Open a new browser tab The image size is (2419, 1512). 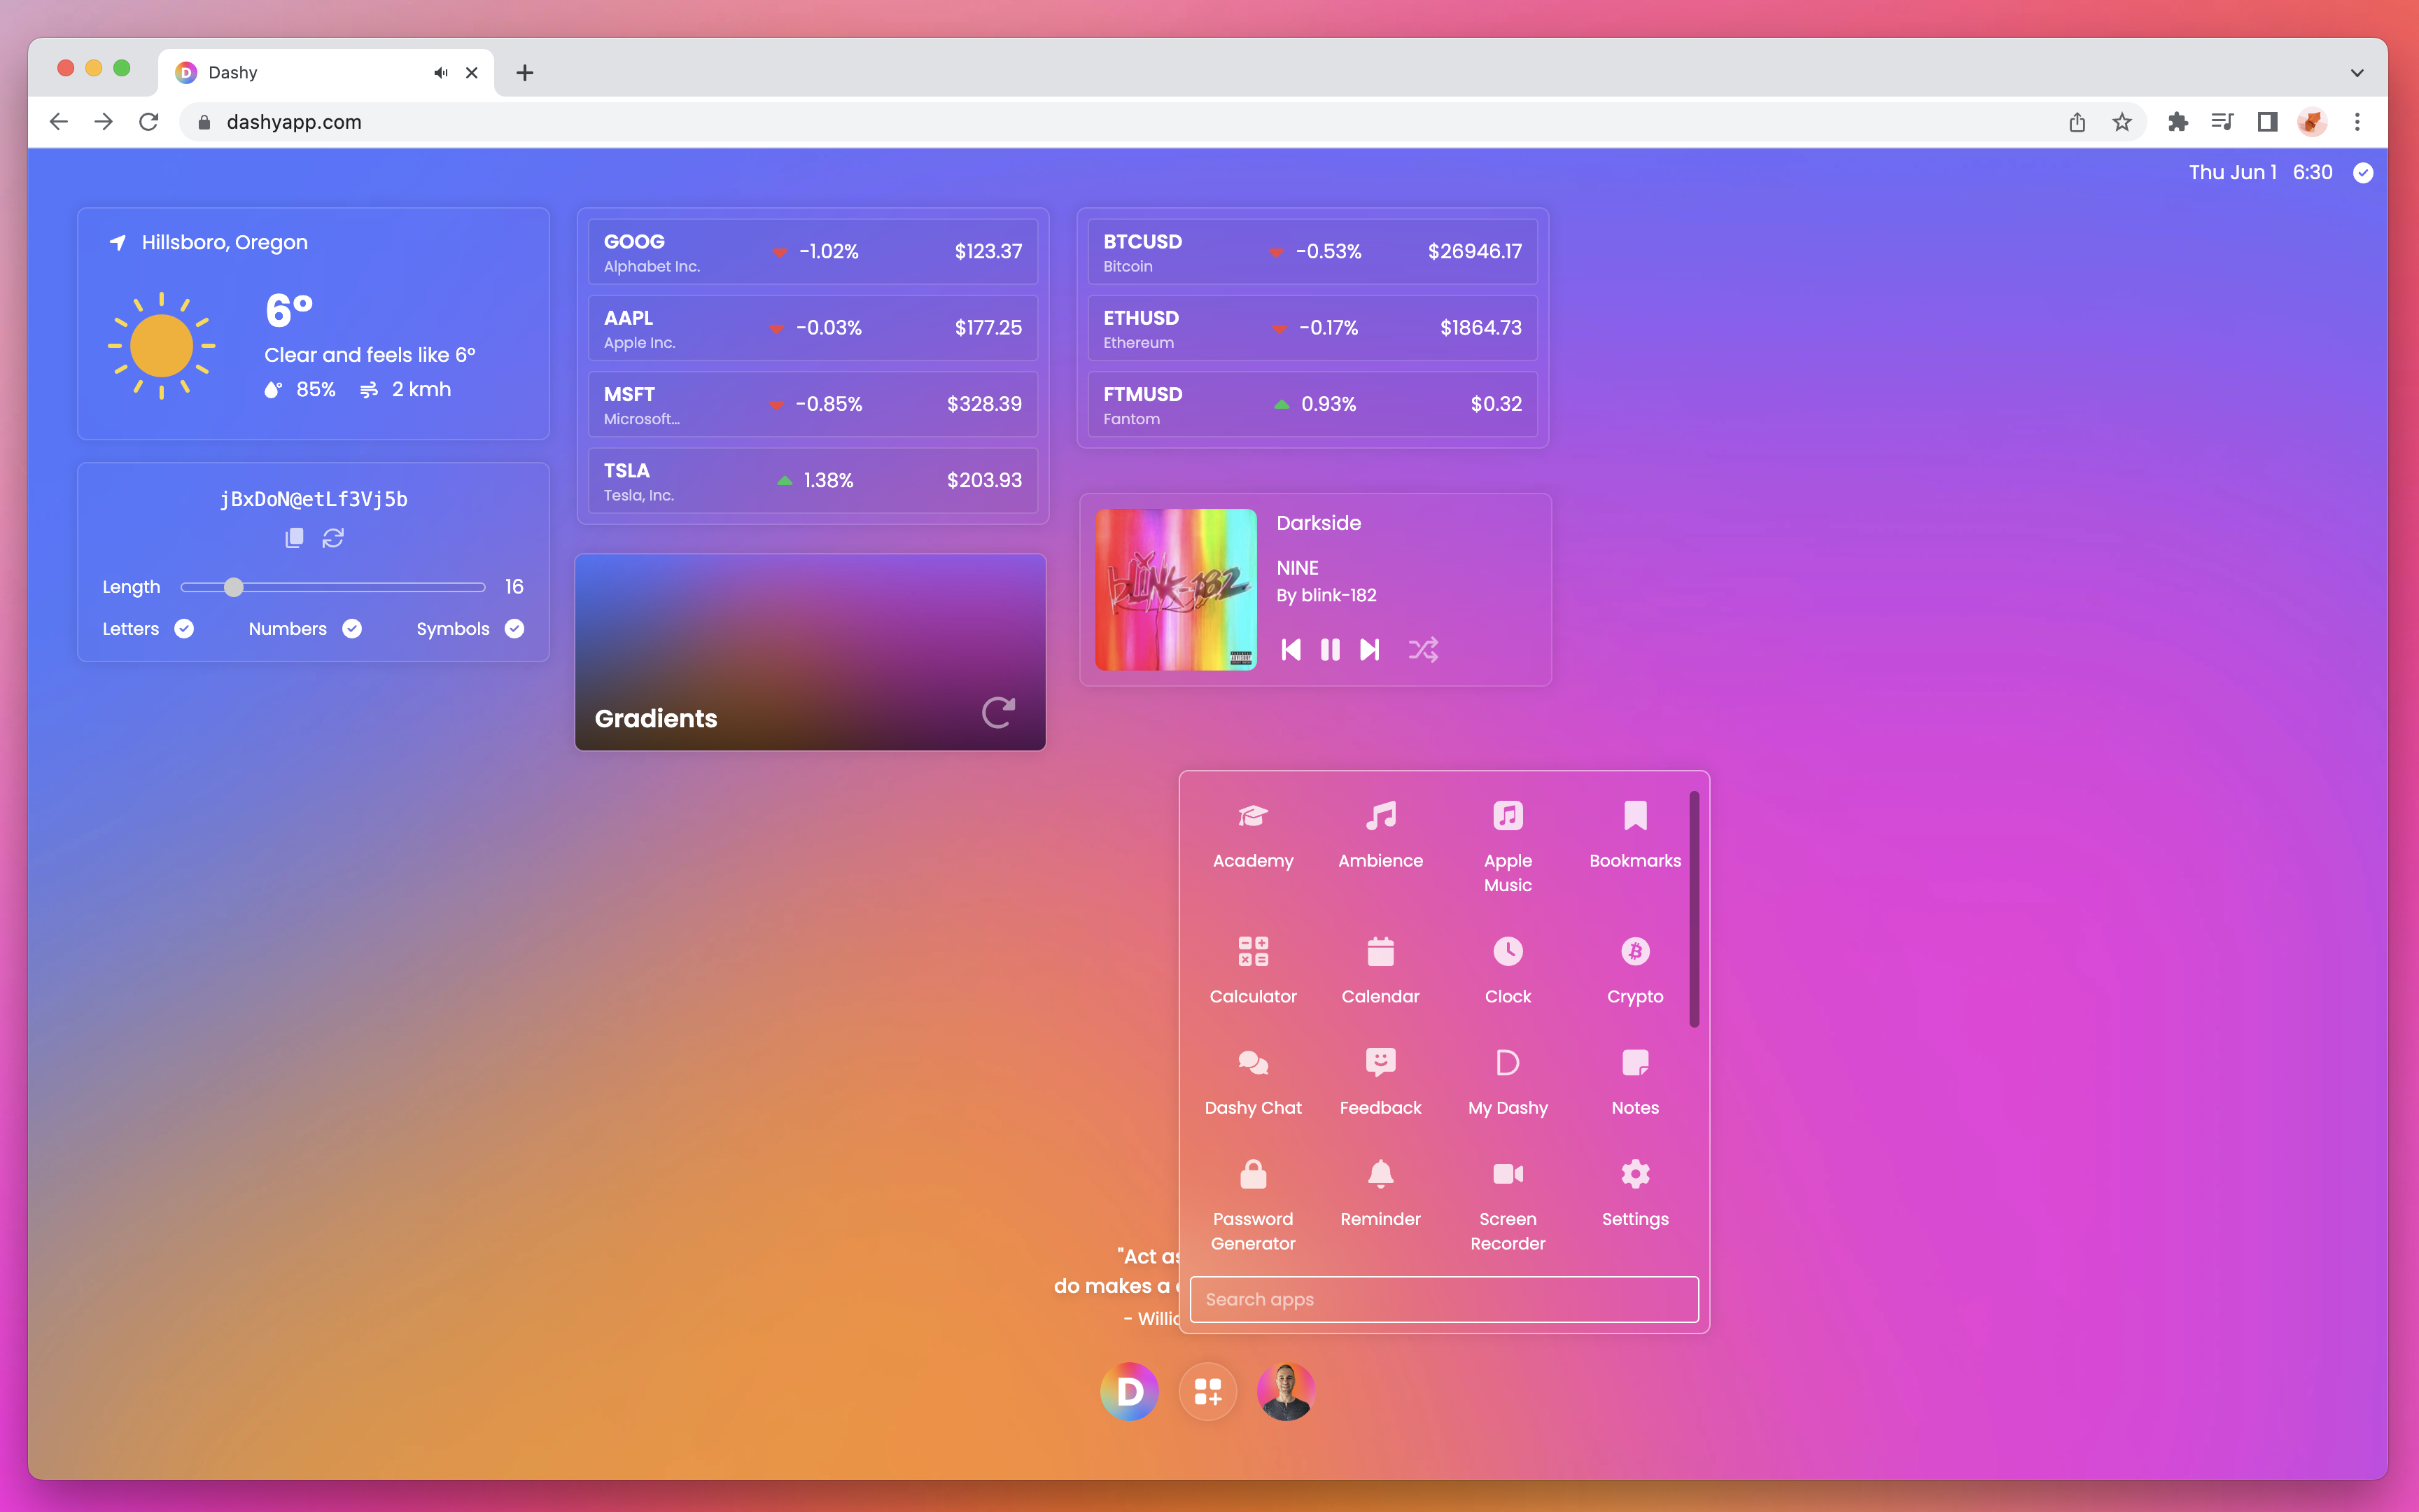click(525, 73)
